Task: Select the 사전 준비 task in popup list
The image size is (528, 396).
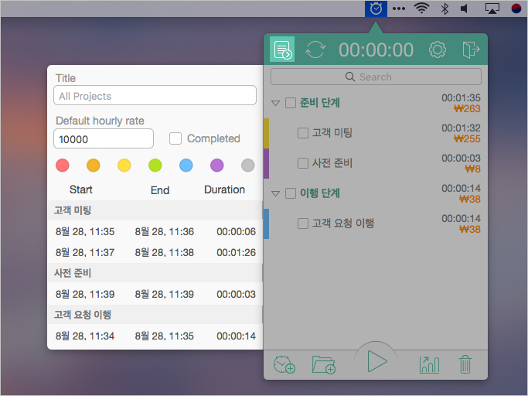Action: 332,163
